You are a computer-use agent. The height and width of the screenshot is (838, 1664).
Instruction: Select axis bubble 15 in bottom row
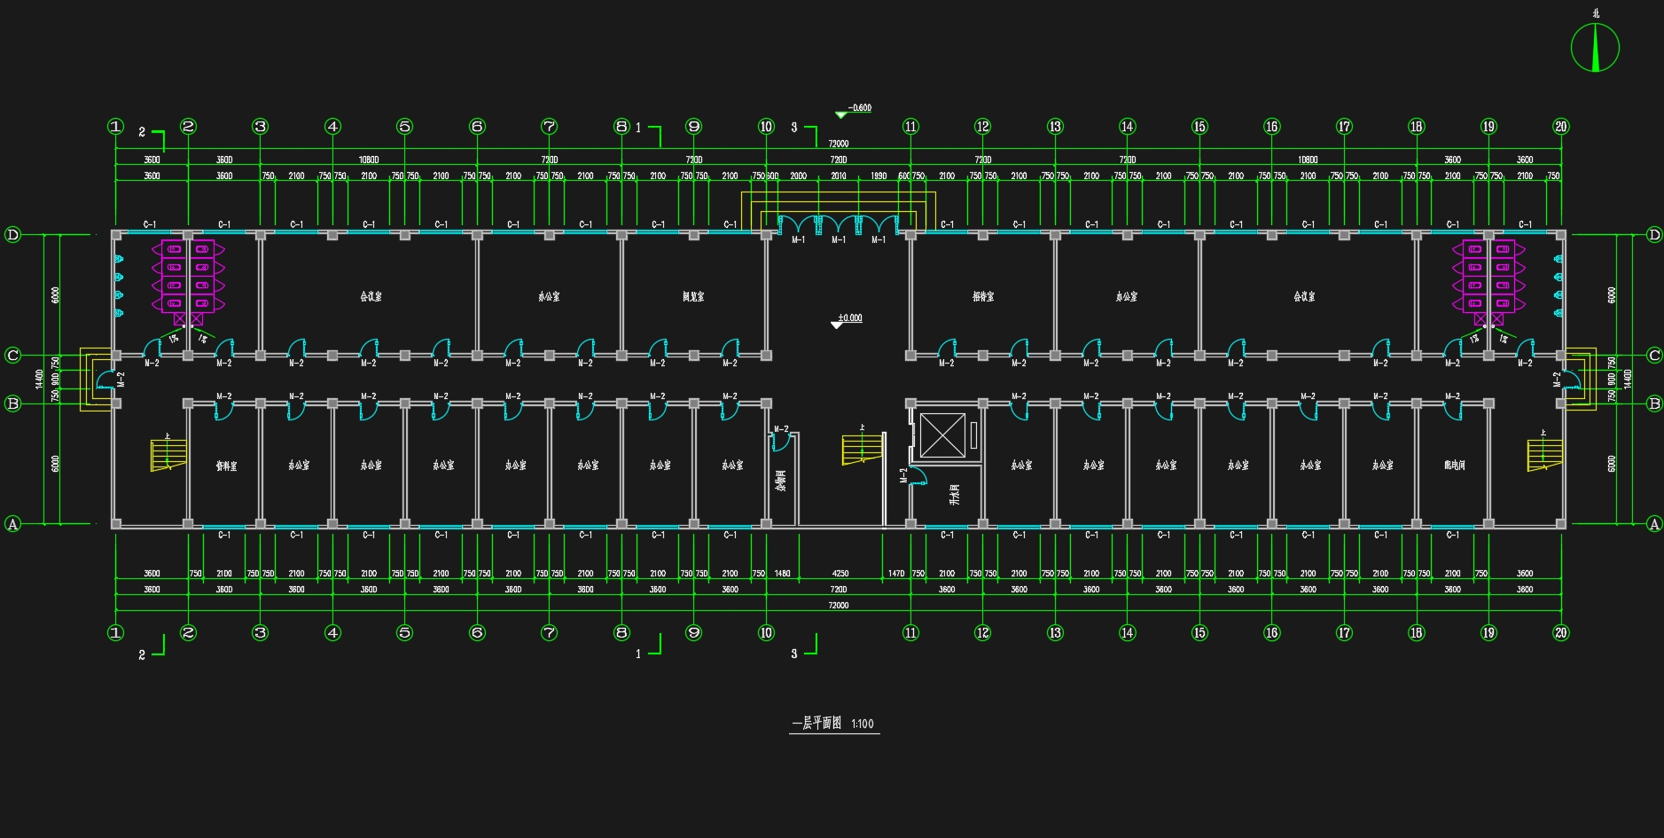tap(1199, 633)
